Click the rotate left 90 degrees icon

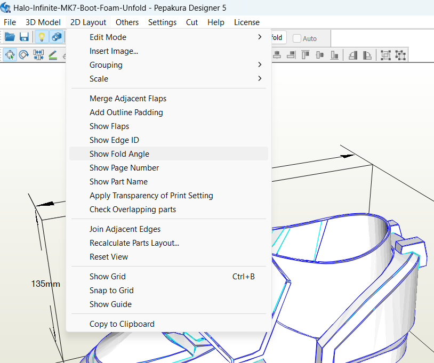point(352,55)
